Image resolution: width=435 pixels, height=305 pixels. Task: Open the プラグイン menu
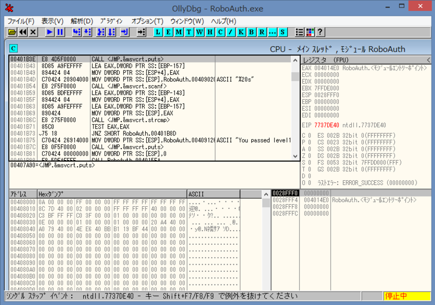(x=111, y=21)
